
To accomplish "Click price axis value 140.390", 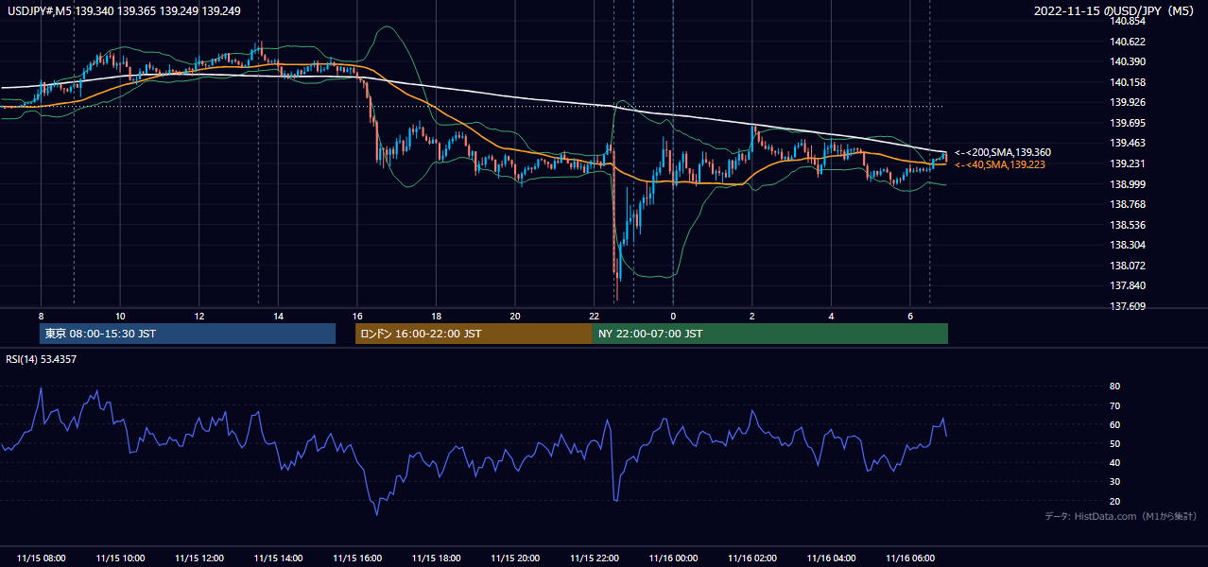I will pyautogui.click(x=1126, y=61).
